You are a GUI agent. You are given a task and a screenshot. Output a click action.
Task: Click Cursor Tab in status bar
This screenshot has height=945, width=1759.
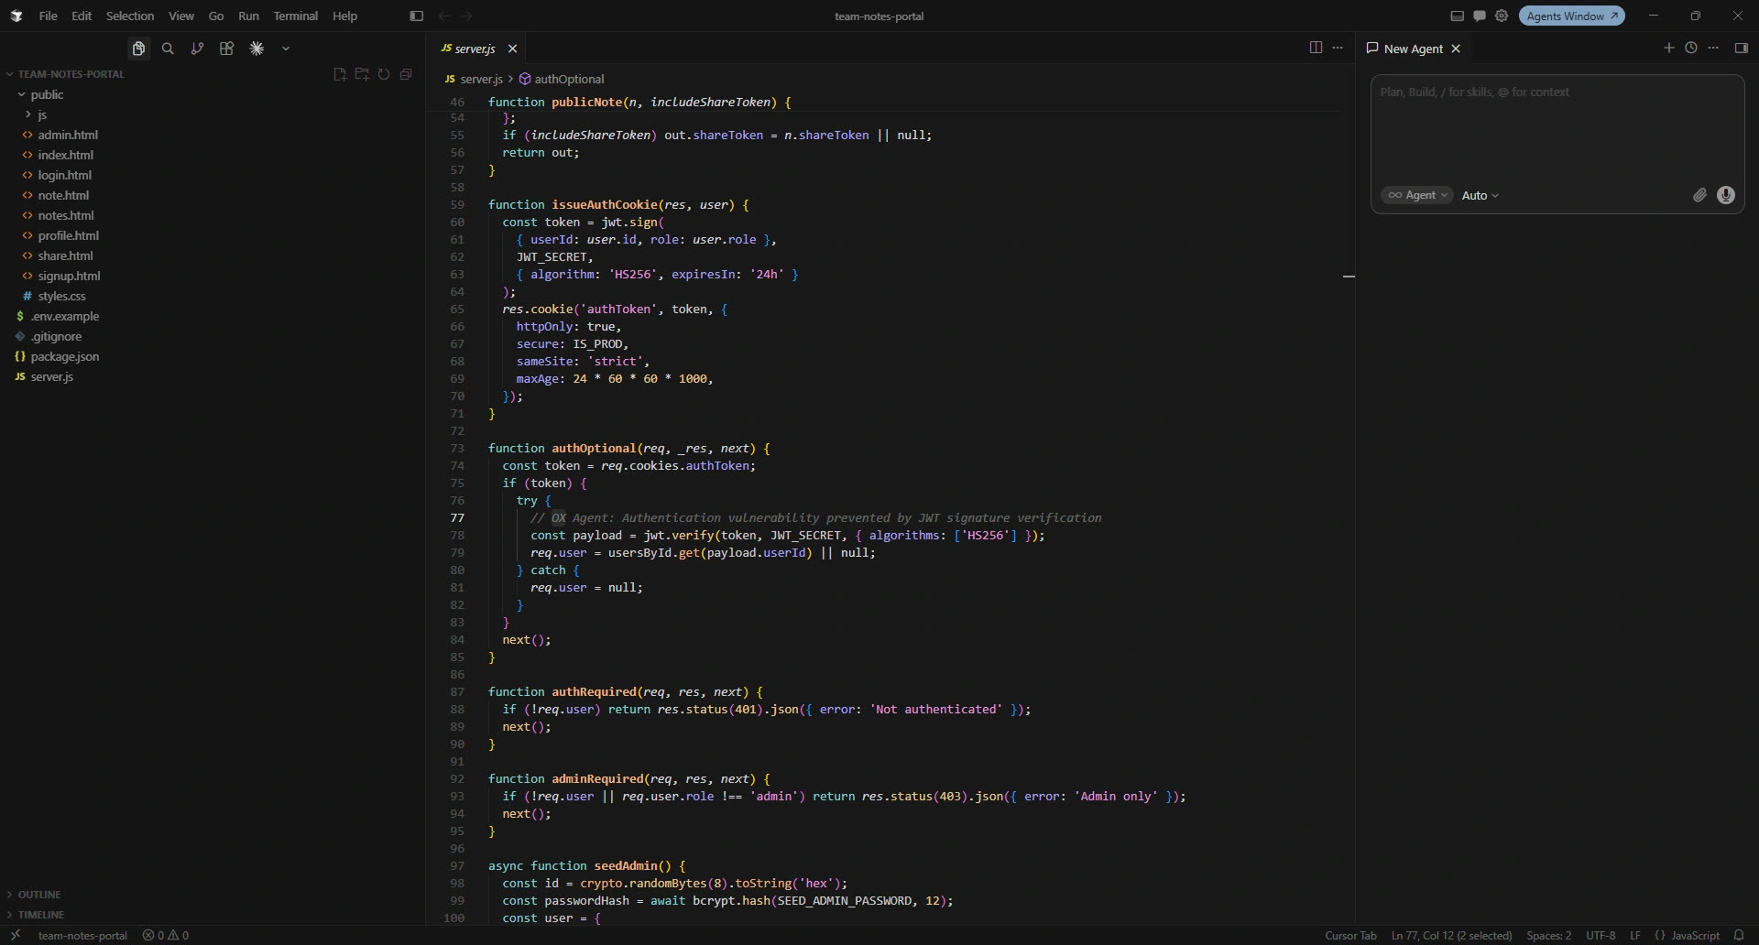click(1350, 935)
